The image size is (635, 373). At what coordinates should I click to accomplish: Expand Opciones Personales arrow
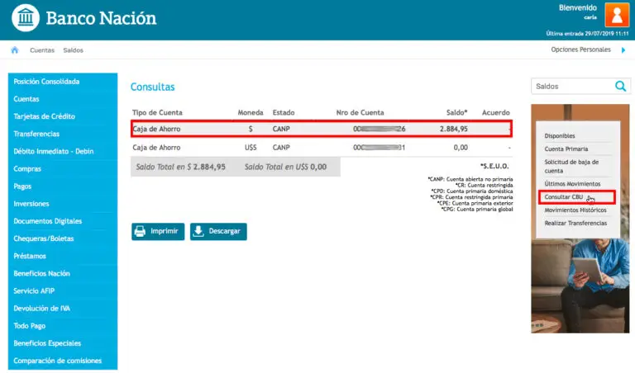point(623,50)
